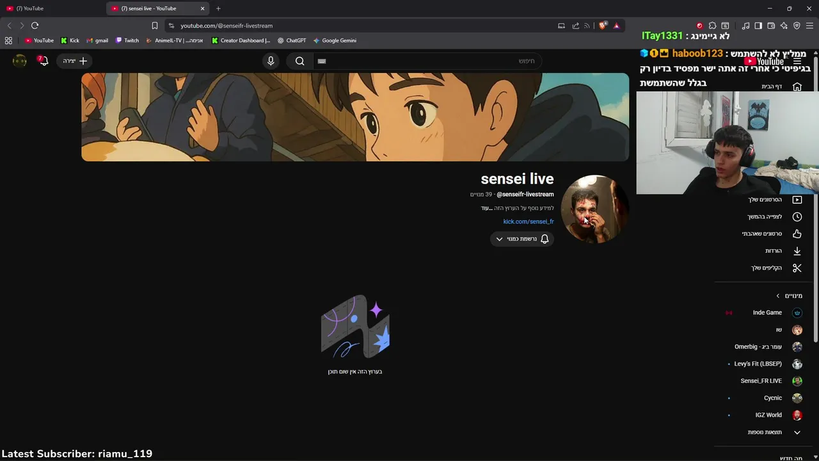Image resolution: width=819 pixels, height=461 pixels.
Task: Click the RSS feed icon in address bar
Action: click(587, 26)
